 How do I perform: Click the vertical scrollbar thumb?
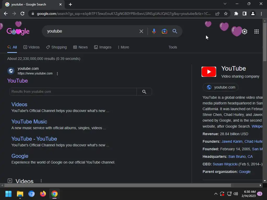[265, 42]
